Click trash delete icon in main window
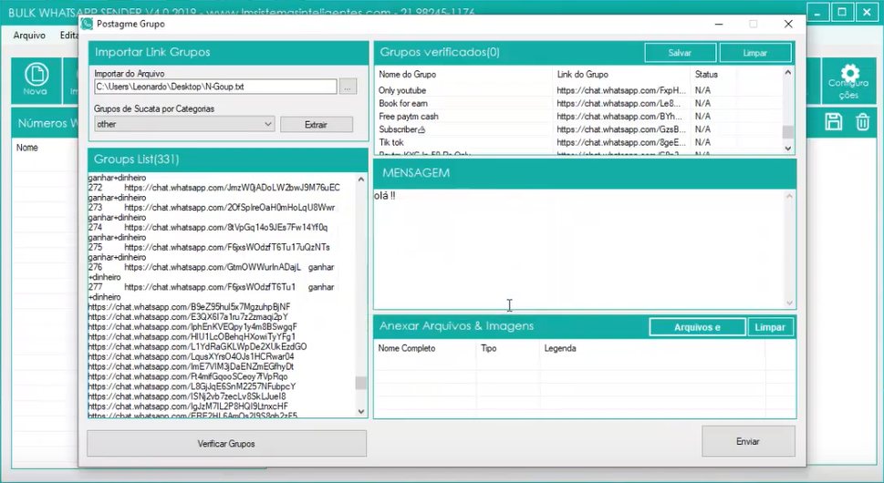This screenshot has width=884, height=483. tap(863, 122)
